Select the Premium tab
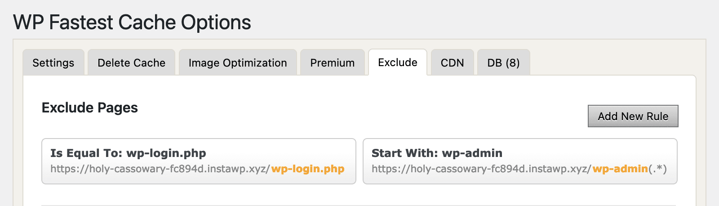The width and height of the screenshot is (719, 206). coord(332,63)
